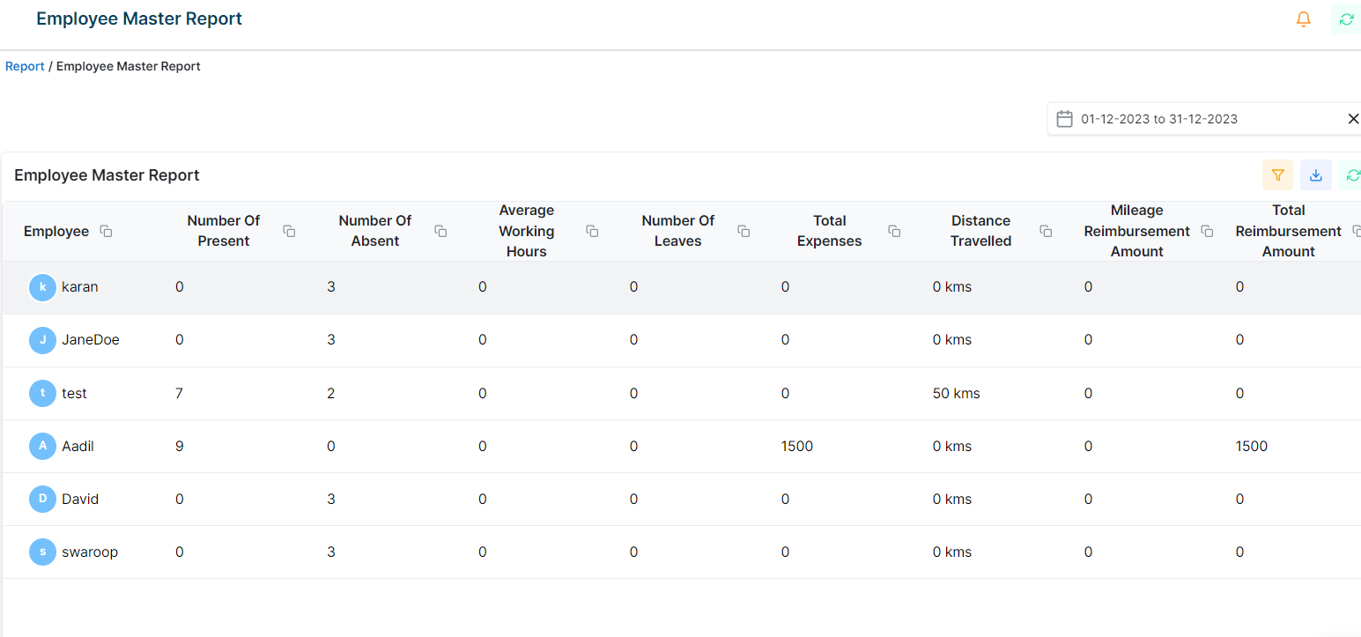1361x637 pixels.
Task: Click copy icon beside Number Of Absent
Action: (440, 231)
